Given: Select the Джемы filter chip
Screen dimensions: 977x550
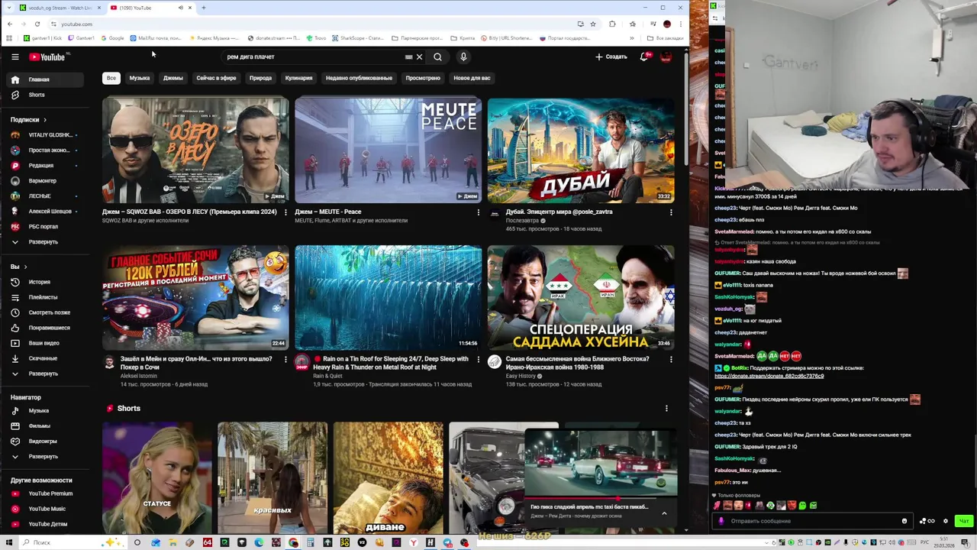Looking at the screenshot, I should tap(173, 78).
